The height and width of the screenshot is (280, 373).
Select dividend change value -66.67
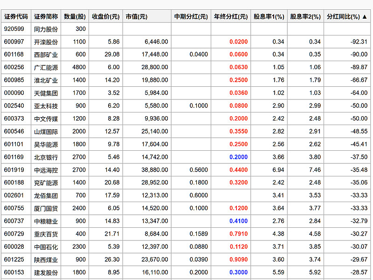[359, 80]
